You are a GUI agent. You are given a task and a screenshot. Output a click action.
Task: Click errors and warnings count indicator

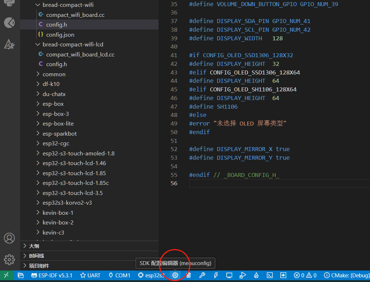305,275
